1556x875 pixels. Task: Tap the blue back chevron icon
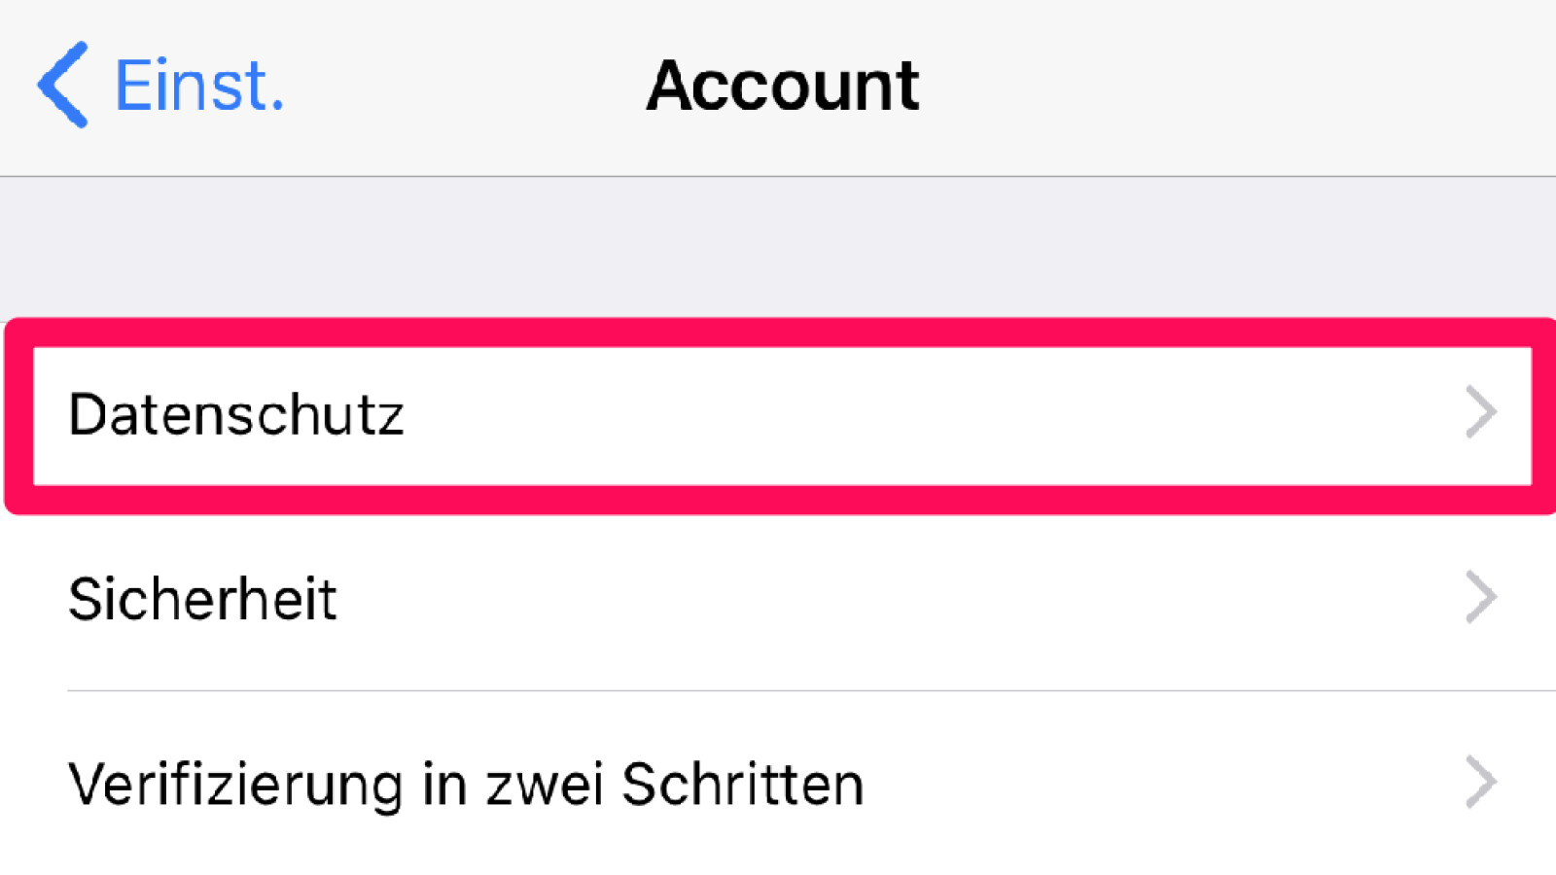pyautogui.click(x=63, y=85)
